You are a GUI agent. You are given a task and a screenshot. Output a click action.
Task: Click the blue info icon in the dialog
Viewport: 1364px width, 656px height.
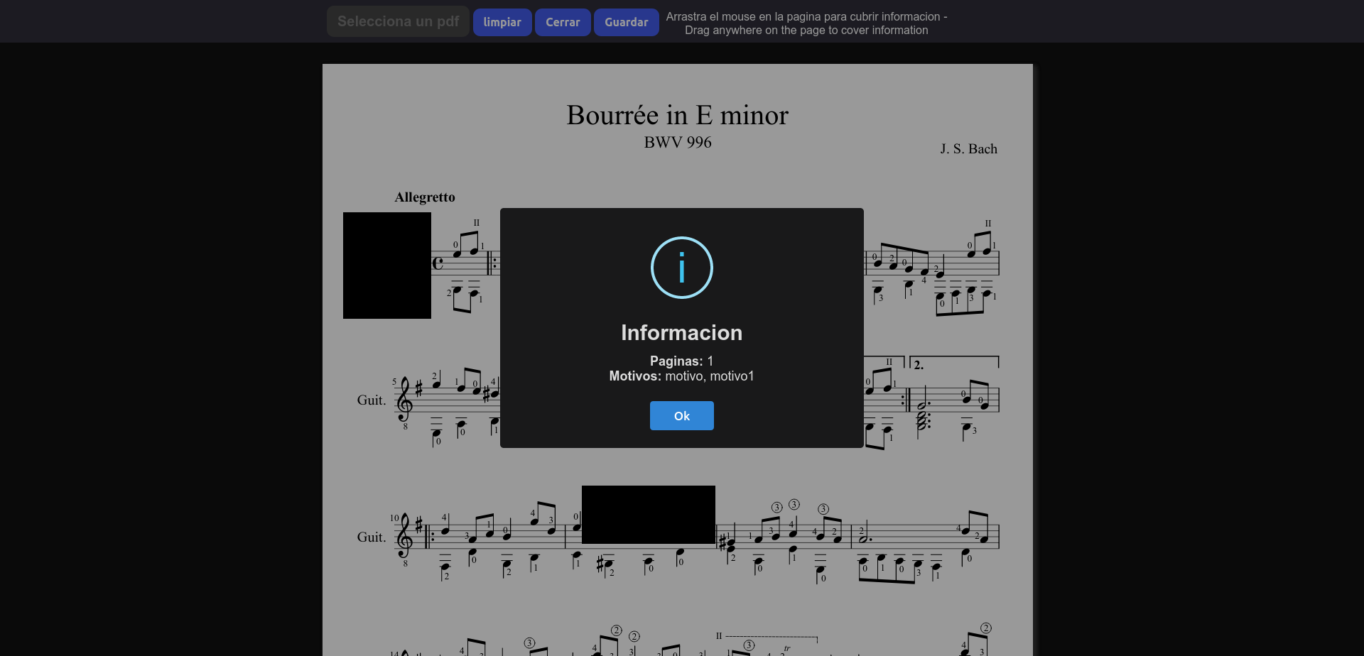click(681, 268)
